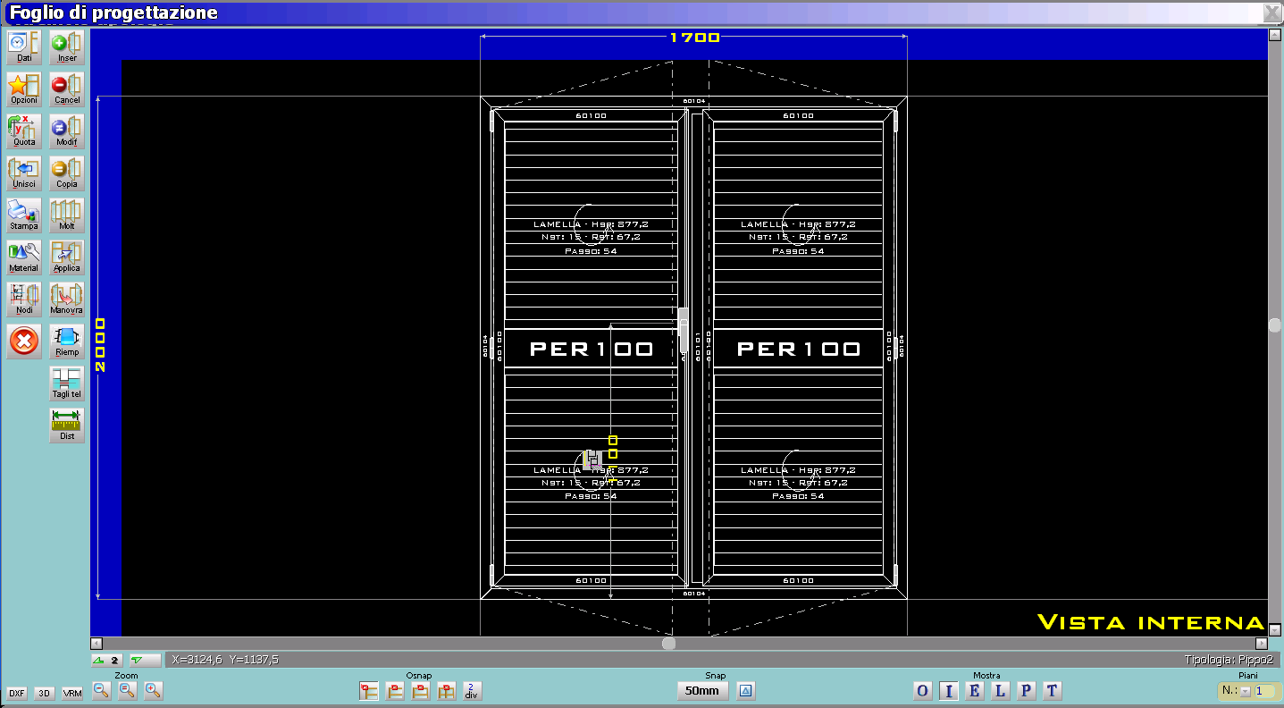The height and width of the screenshot is (708, 1284).
Task: Click the 1700 width dimension
Action: 694,38
